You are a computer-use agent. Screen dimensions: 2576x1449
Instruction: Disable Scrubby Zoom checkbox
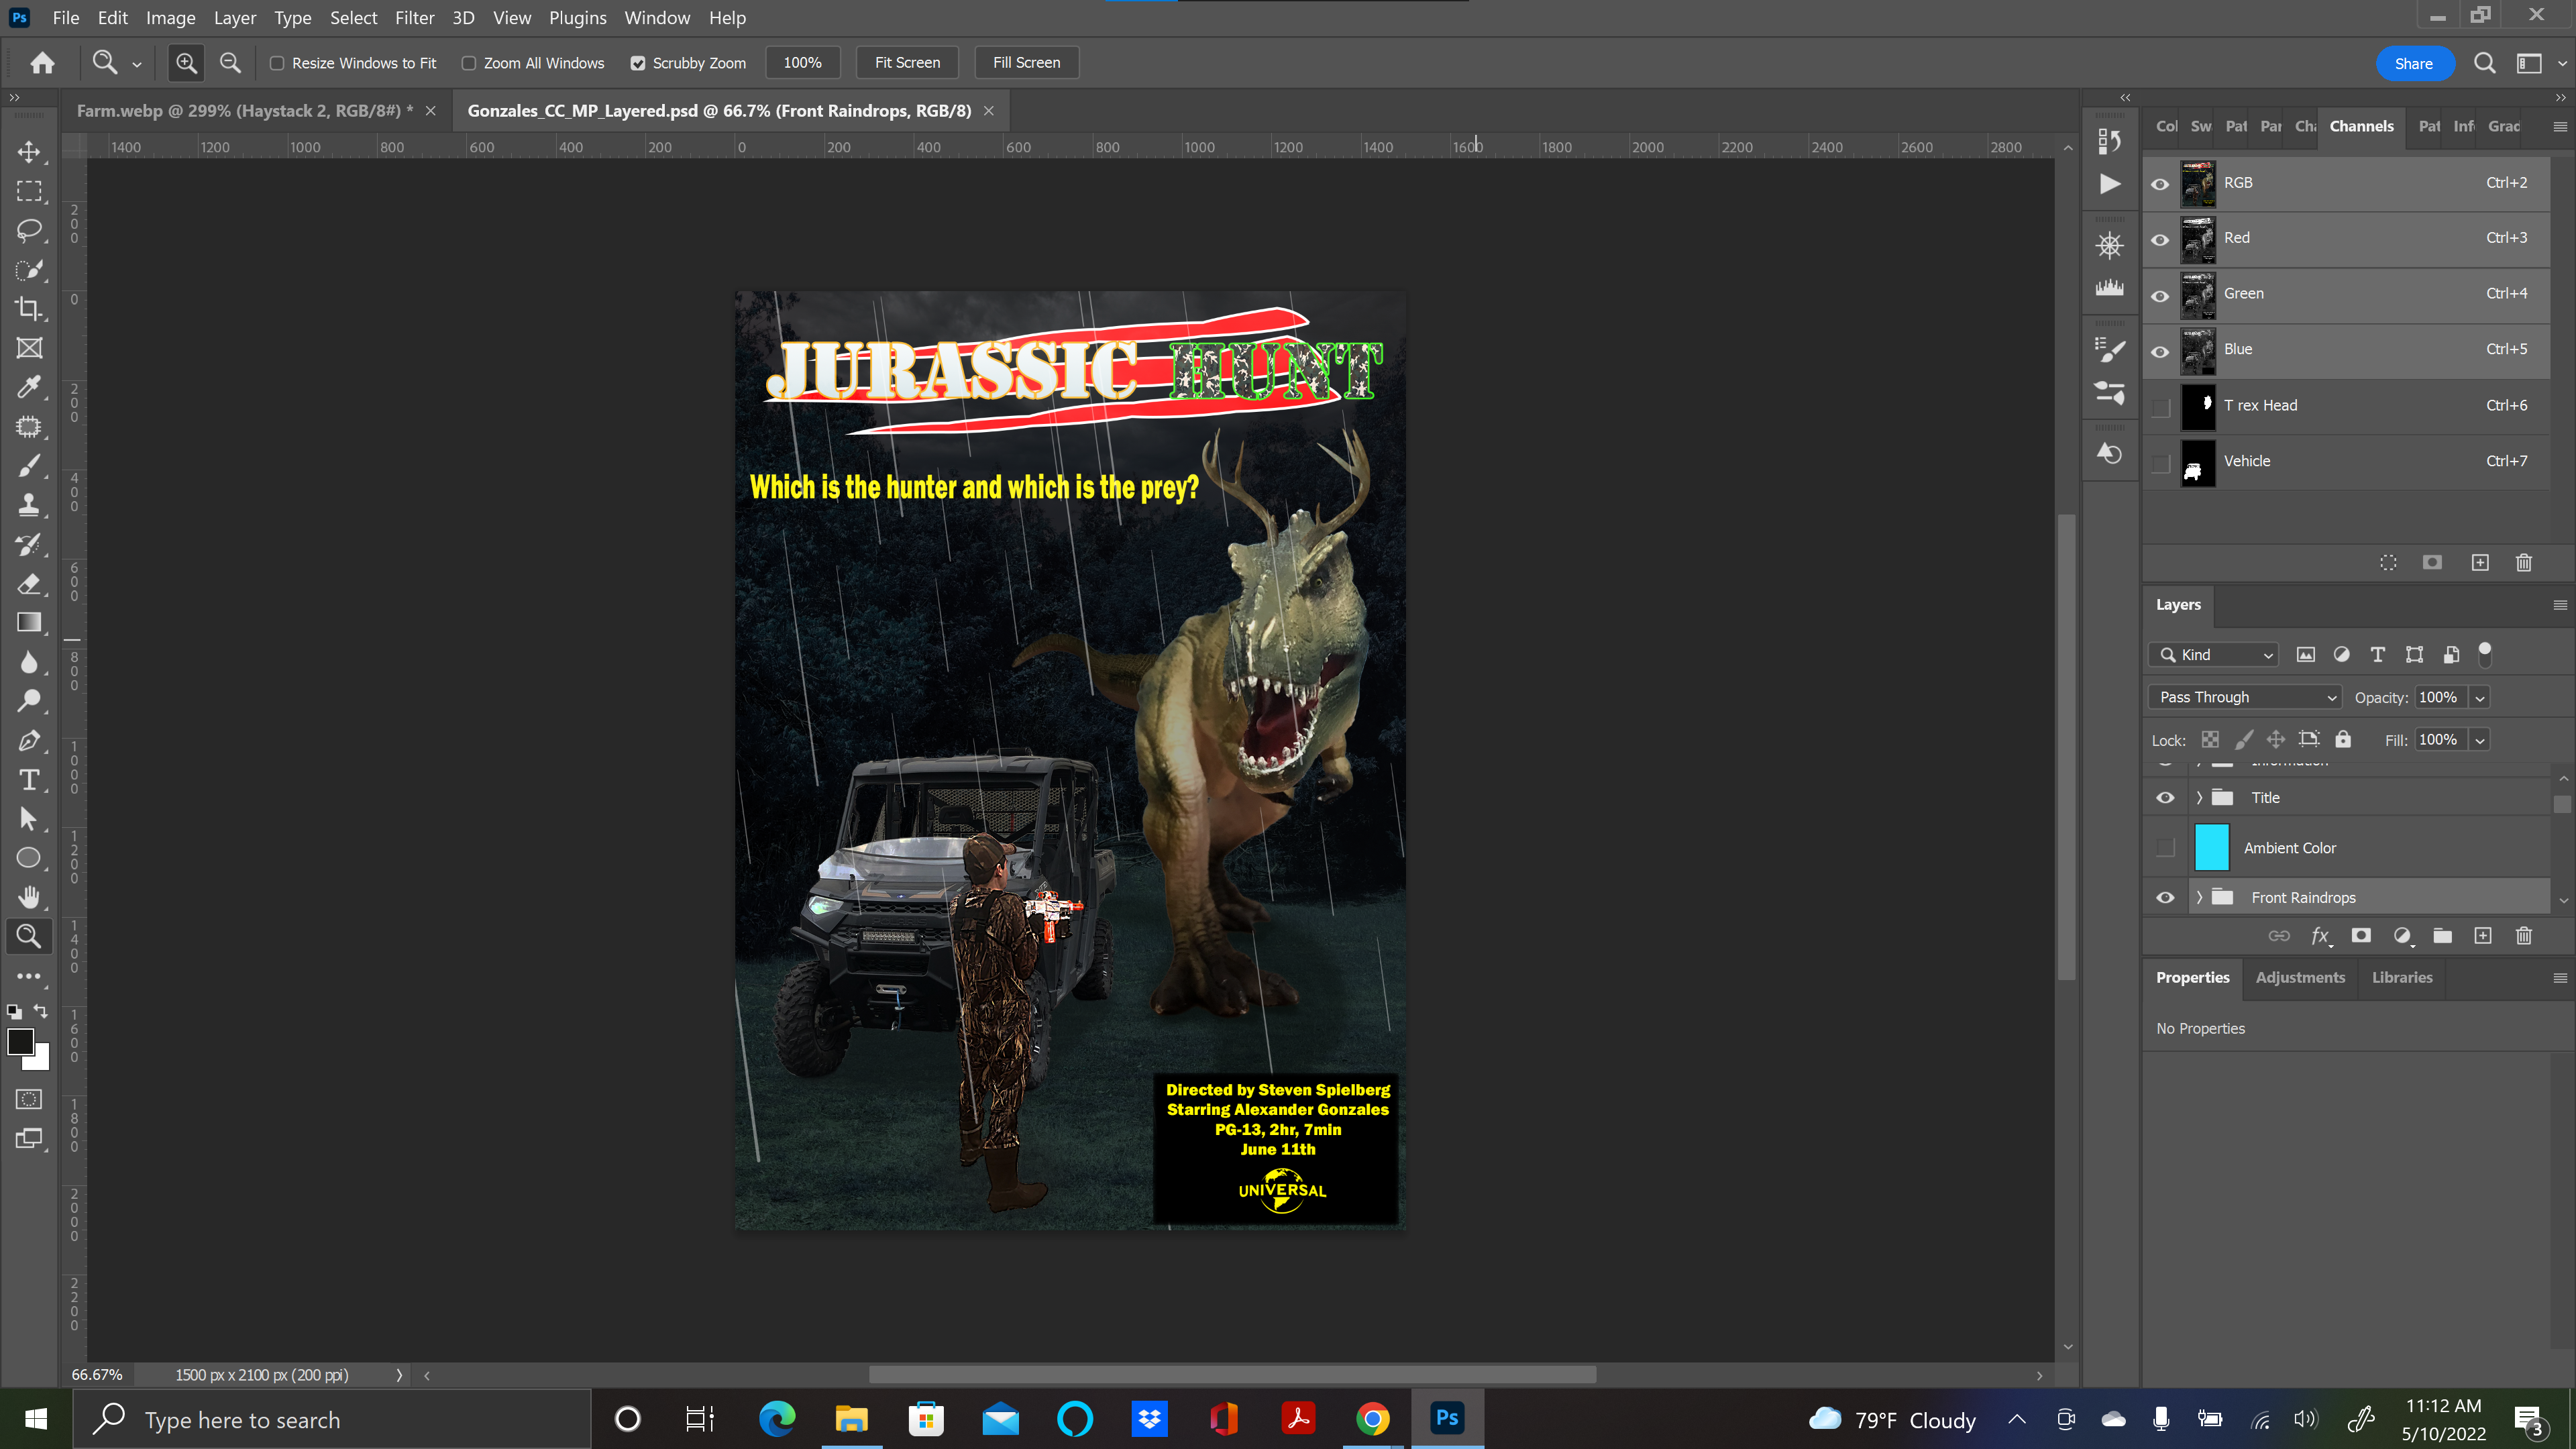coord(638,63)
